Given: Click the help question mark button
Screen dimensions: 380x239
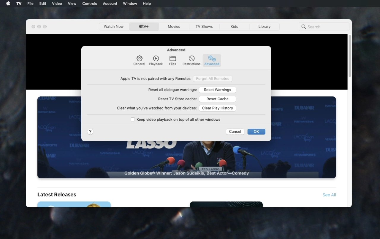Looking at the screenshot, I should click(91, 132).
